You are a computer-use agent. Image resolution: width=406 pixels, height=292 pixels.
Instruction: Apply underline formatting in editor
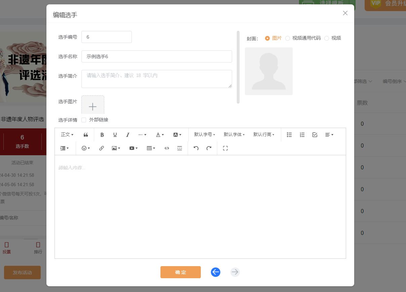(x=115, y=135)
